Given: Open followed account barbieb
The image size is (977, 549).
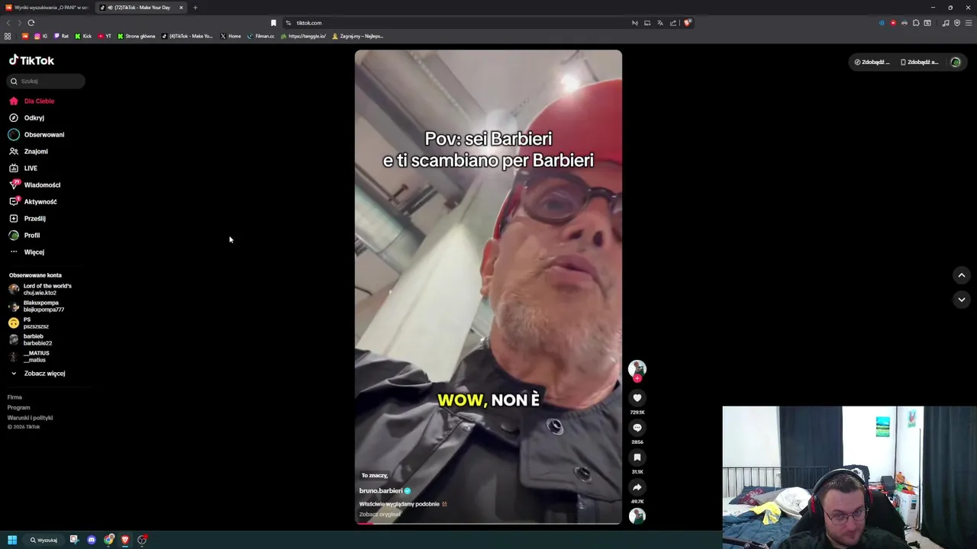Looking at the screenshot, I should coord(31,339).
